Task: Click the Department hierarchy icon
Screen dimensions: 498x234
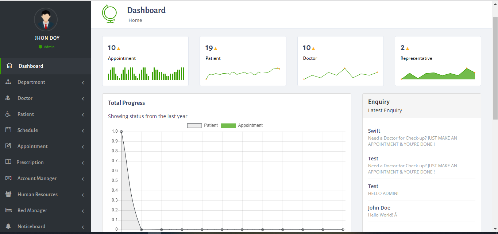Action: tap(8, 82)
